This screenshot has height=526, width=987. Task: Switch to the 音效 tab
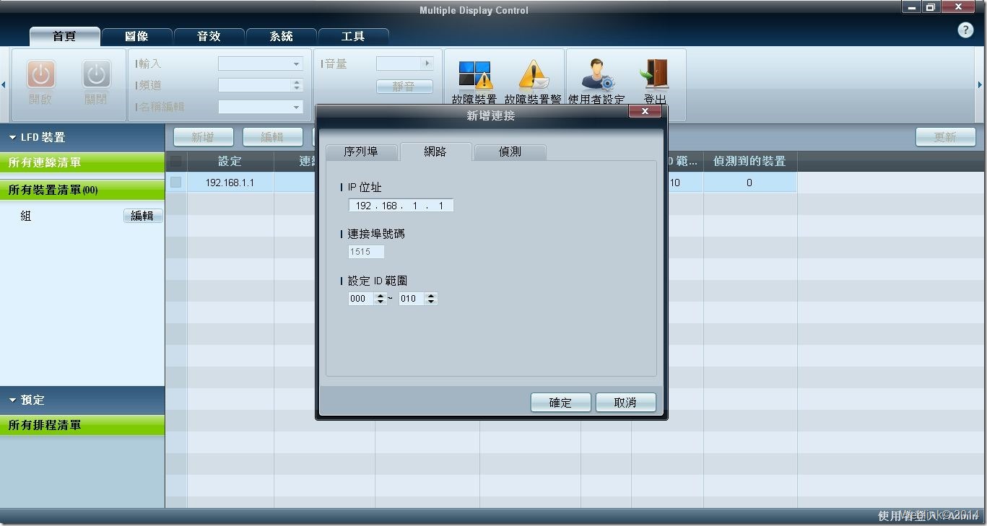tap(209, 36)
